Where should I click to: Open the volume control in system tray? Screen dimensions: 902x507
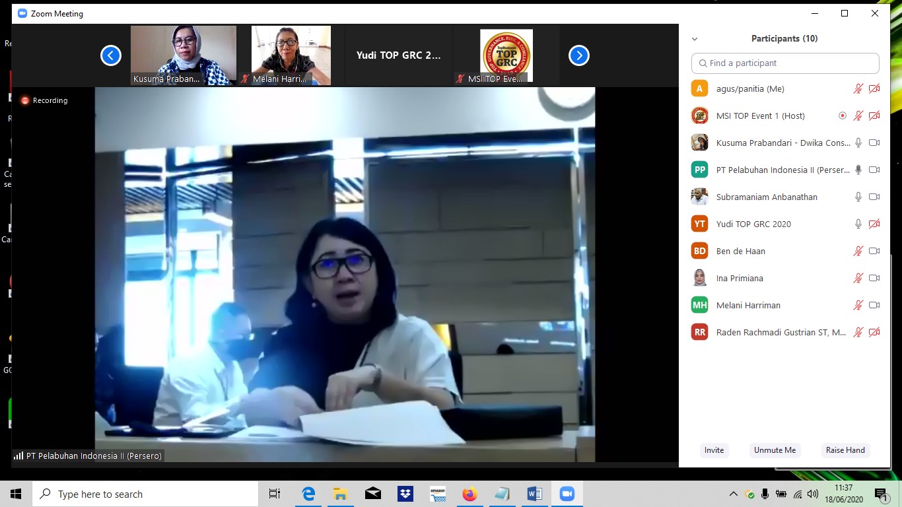tap(813, 494)
